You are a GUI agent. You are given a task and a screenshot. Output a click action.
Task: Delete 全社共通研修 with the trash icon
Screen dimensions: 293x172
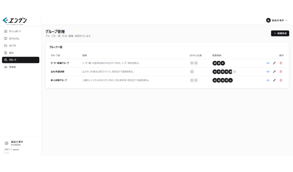tap(280, 71)
